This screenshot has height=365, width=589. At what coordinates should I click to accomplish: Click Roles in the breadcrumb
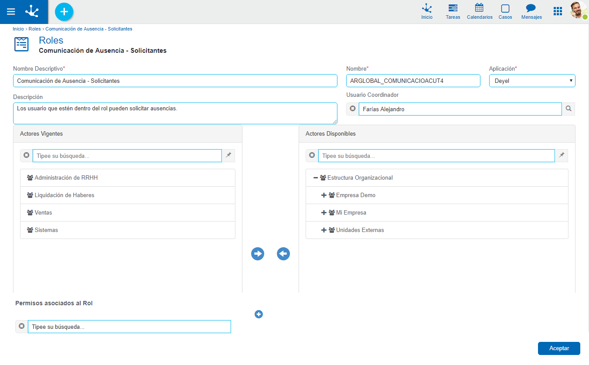tap(35, 29)
